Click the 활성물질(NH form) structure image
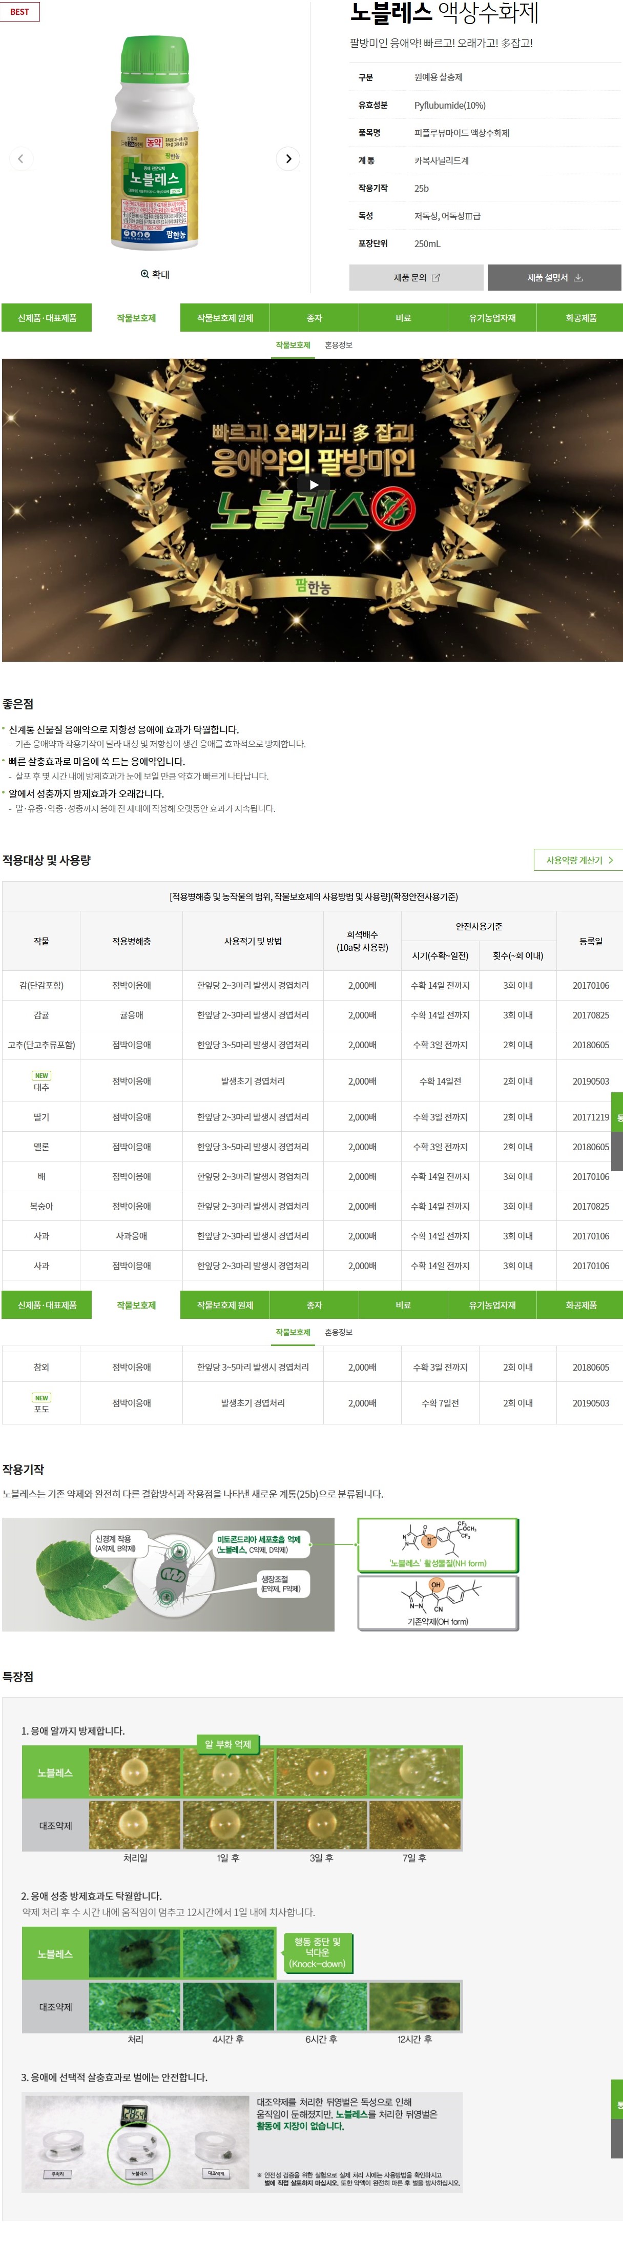623x2242 pixels. 438,1545
